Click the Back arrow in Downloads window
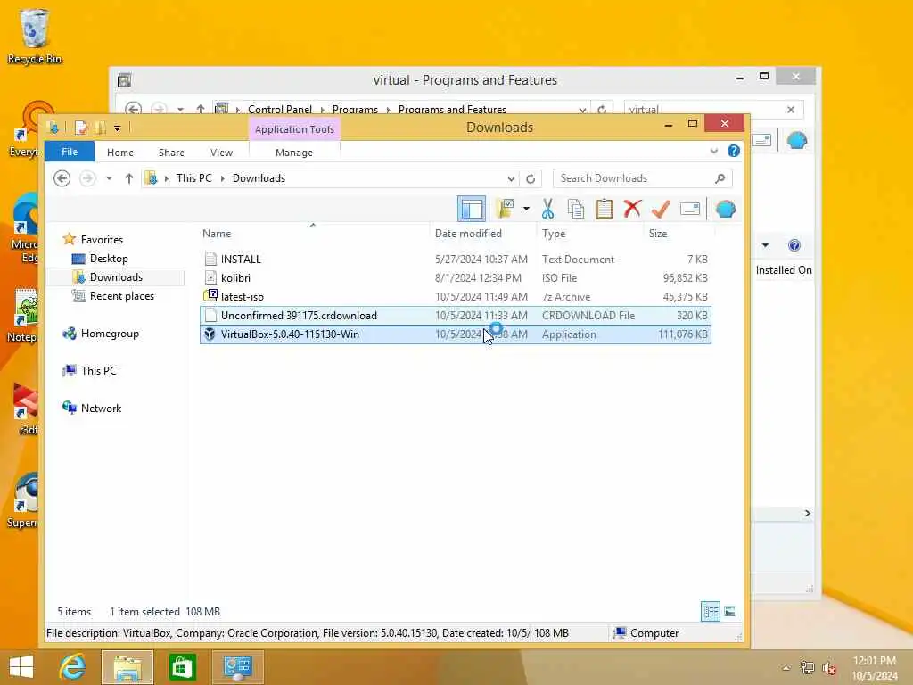Screen dimensions: 913x685 pyautogui.click(x=62, y=178)
